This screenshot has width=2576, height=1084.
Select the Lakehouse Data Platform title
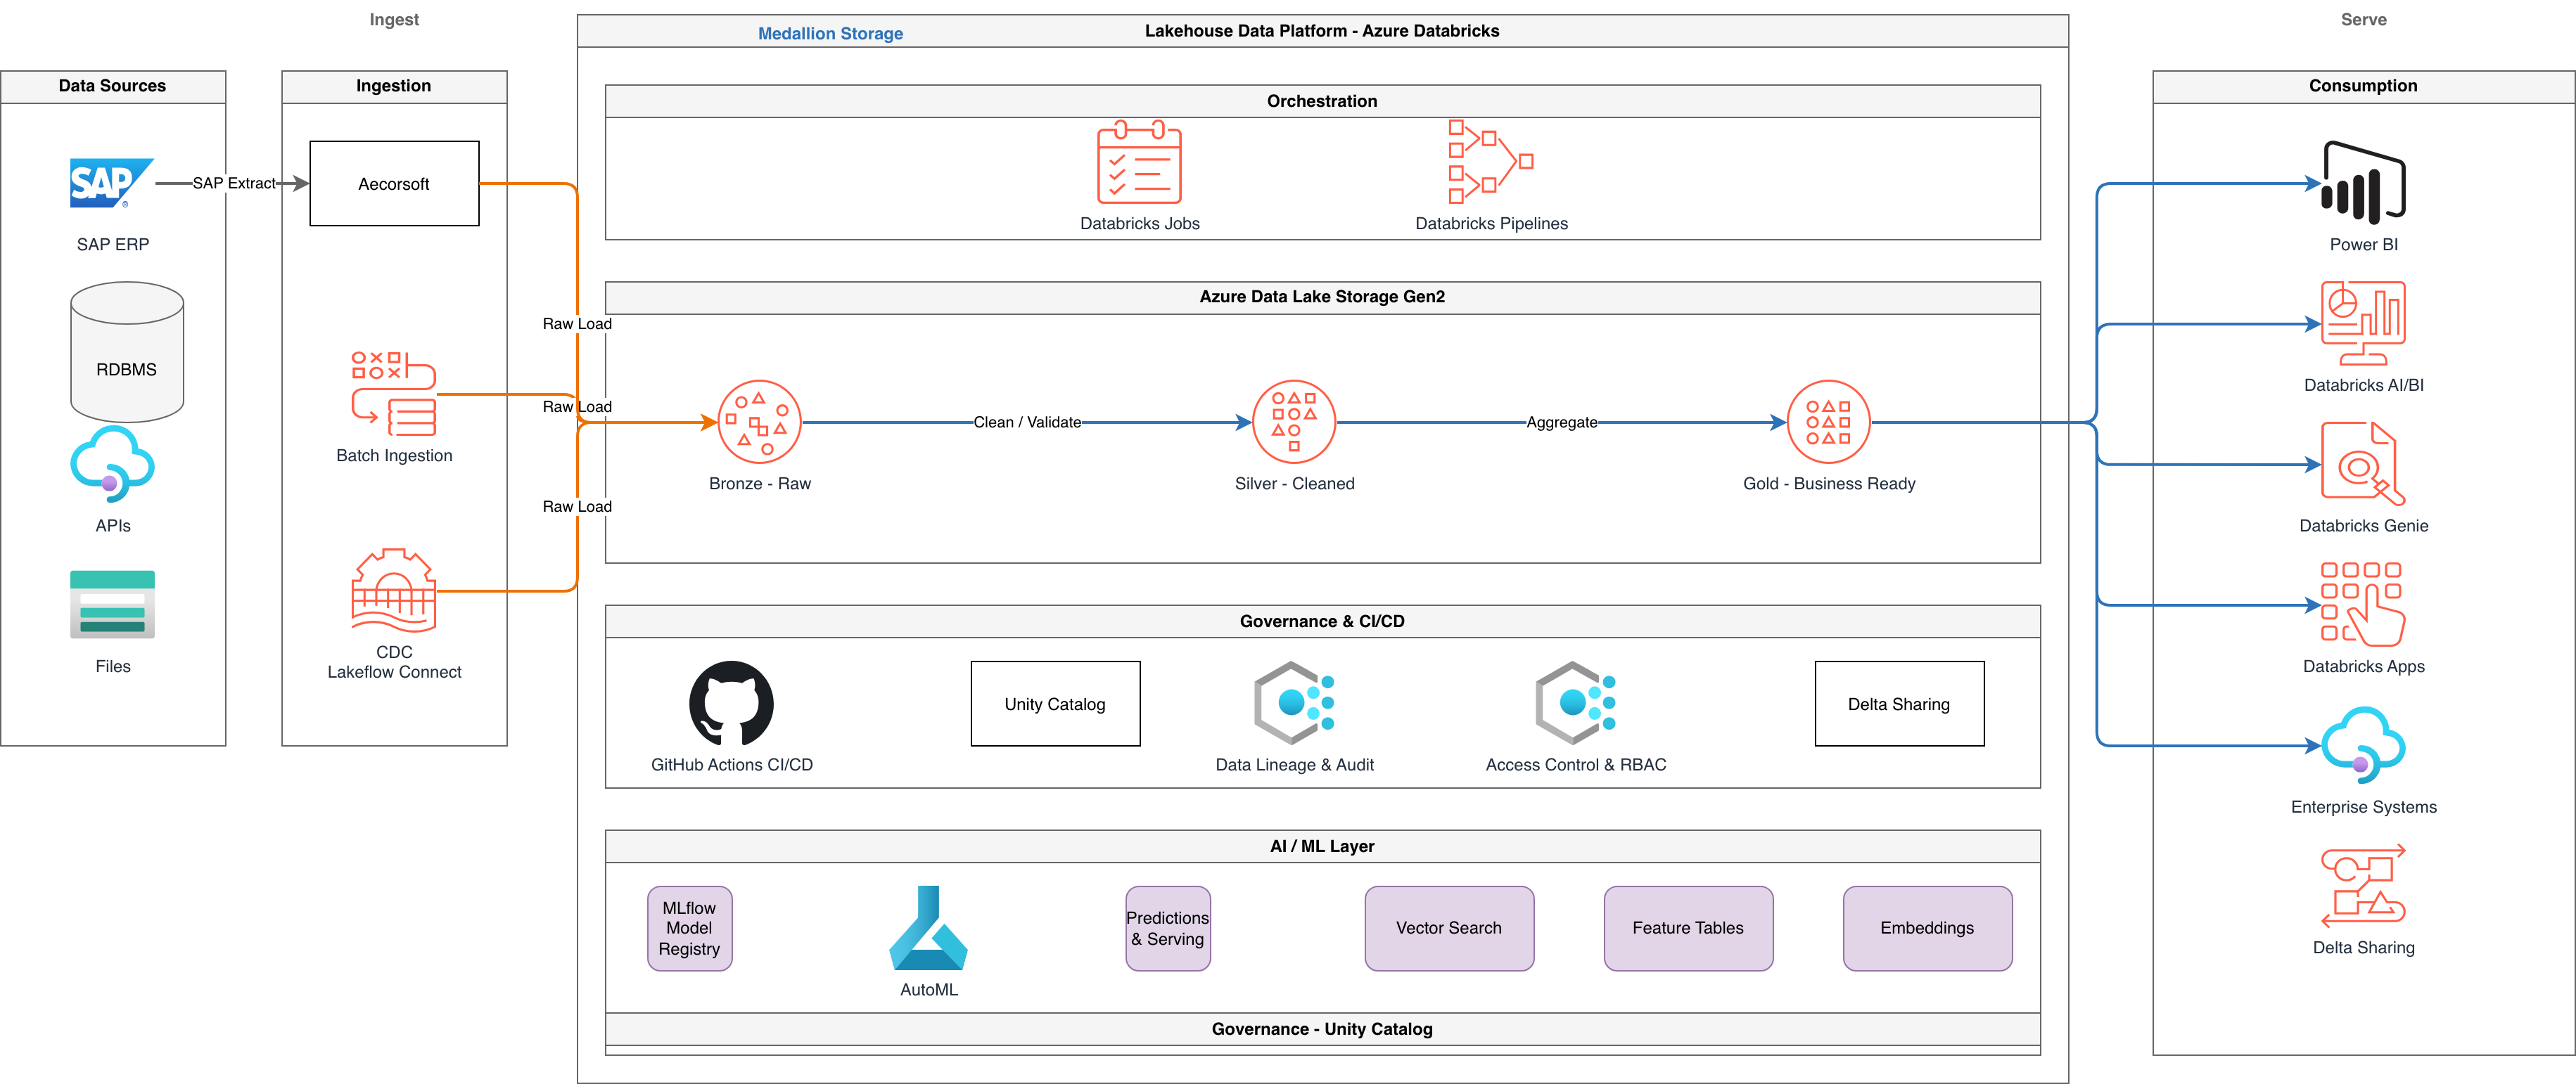[x=1322, y=31]
